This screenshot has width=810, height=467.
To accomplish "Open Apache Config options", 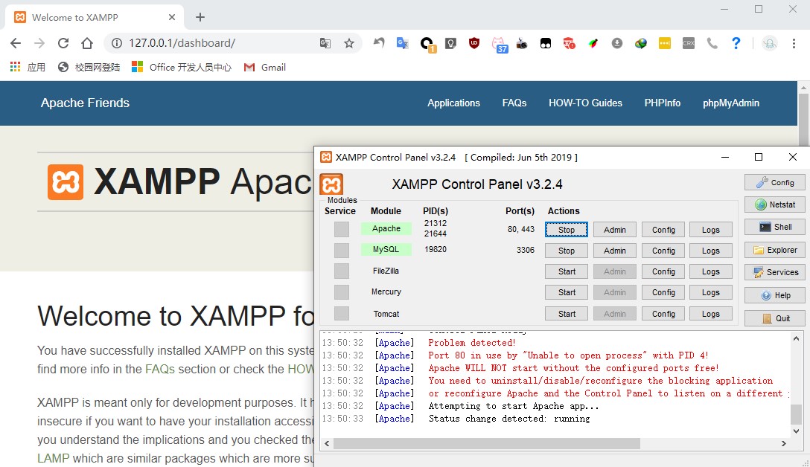I will click(663, 230).
